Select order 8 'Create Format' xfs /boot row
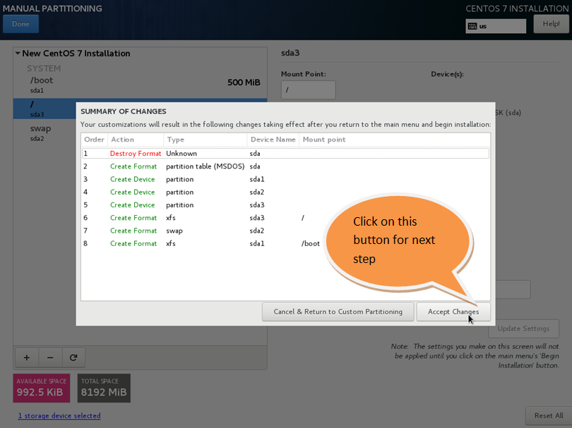 click(x=285, y=243)
